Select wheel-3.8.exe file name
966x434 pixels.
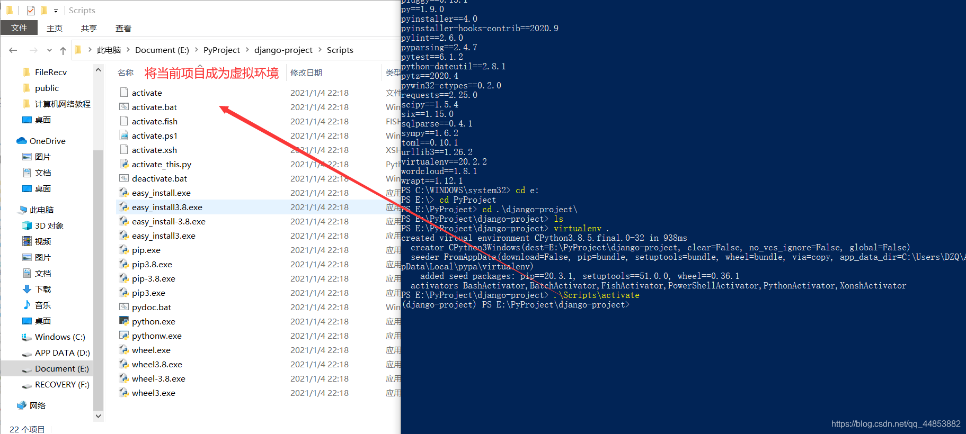point(158,378)
